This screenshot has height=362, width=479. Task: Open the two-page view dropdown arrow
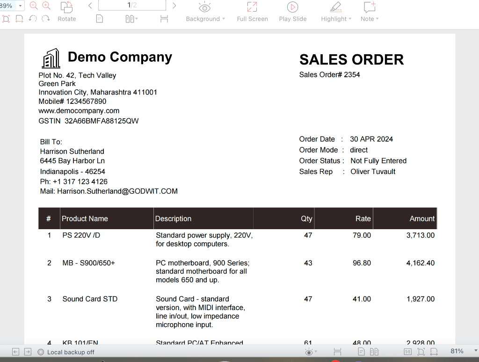[136, 19]
